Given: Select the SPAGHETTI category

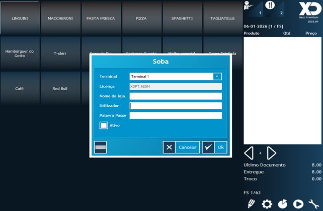Looking at the screenshot, I should [182, 18].
